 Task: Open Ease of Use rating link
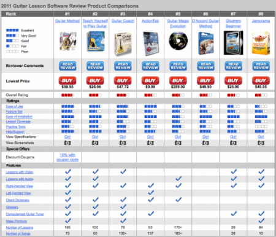[x=14, y=106]
